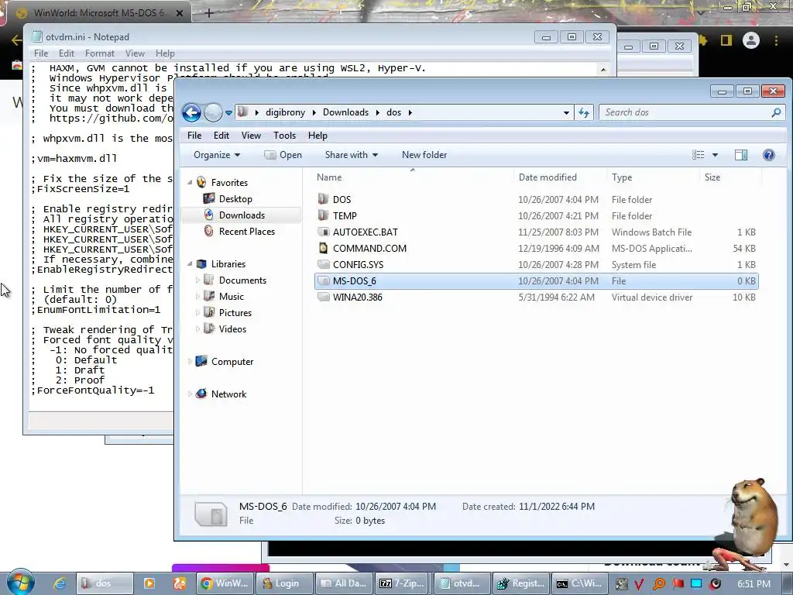This screenshot has height=595, width=793.
Task: Select Videos library in navigation pane
Action: 232,328
